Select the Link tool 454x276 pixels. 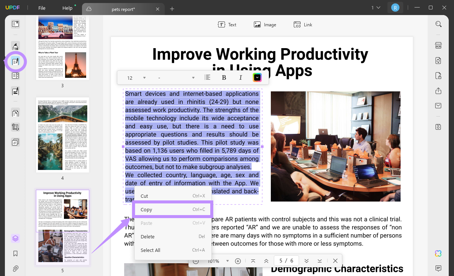click(303, 24)
